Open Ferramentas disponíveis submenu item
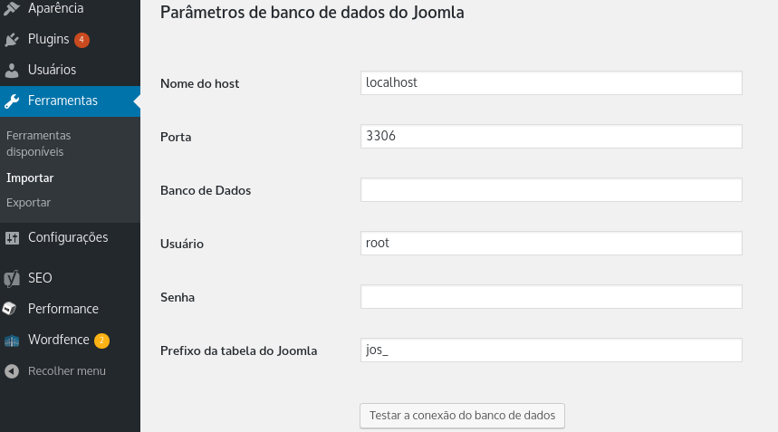Screen dimensions: 778x432 (x=38, y=143)
